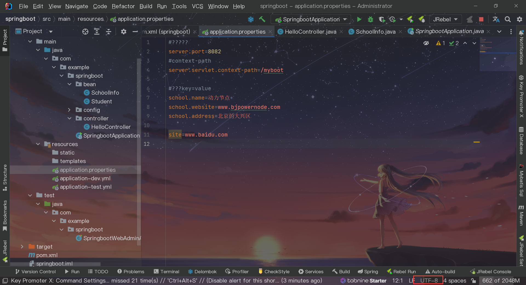Open the translate plugin icon
Image resolution: width=526 pixels, height=285 pixels.
pos(496,19)
